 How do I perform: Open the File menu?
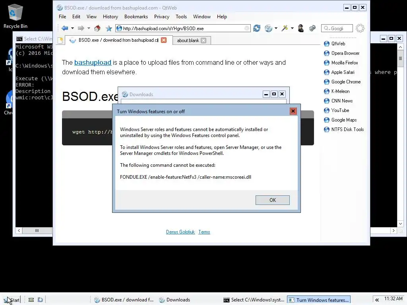pos(62,17)
